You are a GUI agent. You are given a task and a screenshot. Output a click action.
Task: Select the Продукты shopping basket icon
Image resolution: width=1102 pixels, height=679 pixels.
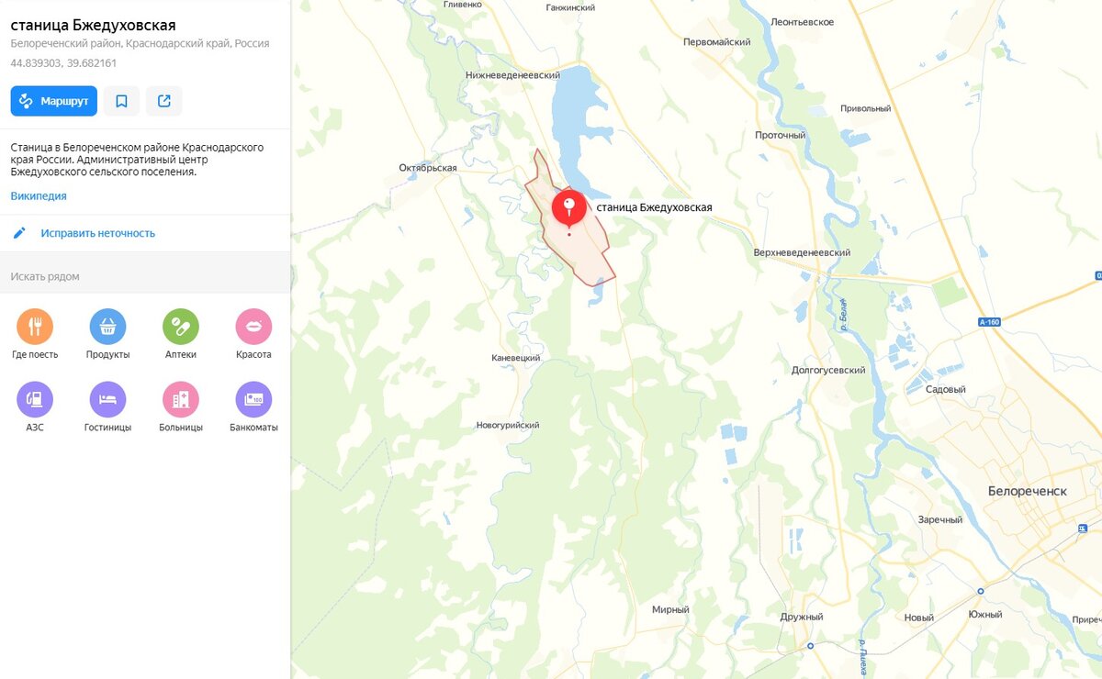point(107,326)
